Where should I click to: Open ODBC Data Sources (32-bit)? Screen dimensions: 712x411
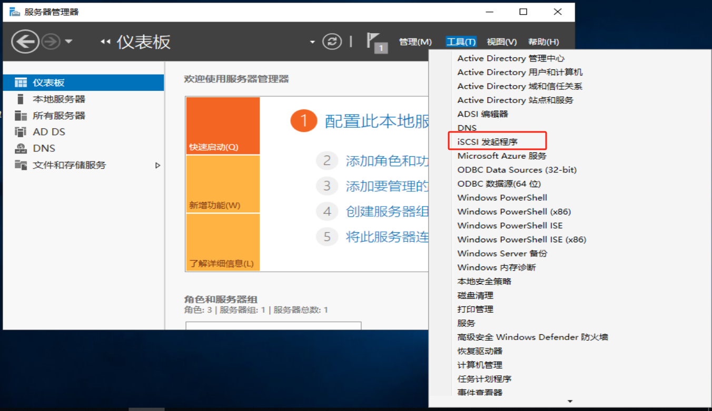[x=517, y=170]
